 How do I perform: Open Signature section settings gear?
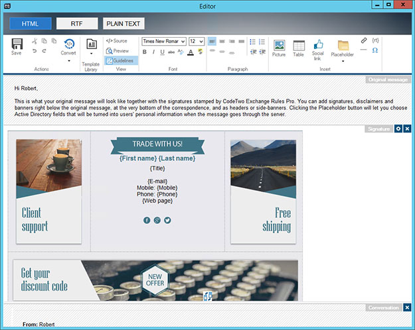398,129
